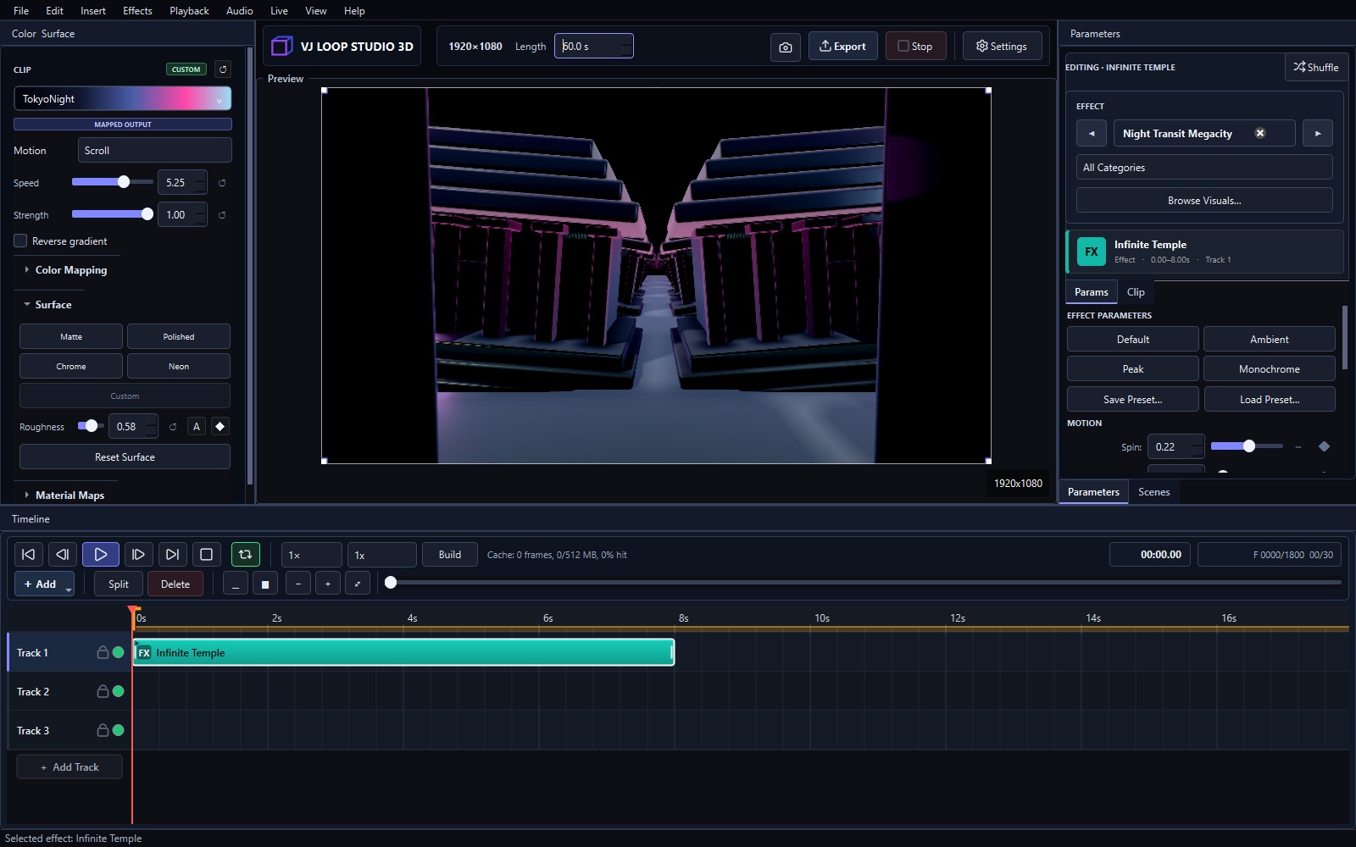Screen dimensions: 1356x847
Task: Take a preview snapshot with camera icon
Action: (786, 47)
